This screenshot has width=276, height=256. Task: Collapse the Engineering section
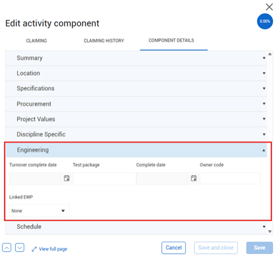[x=136, y=150]
